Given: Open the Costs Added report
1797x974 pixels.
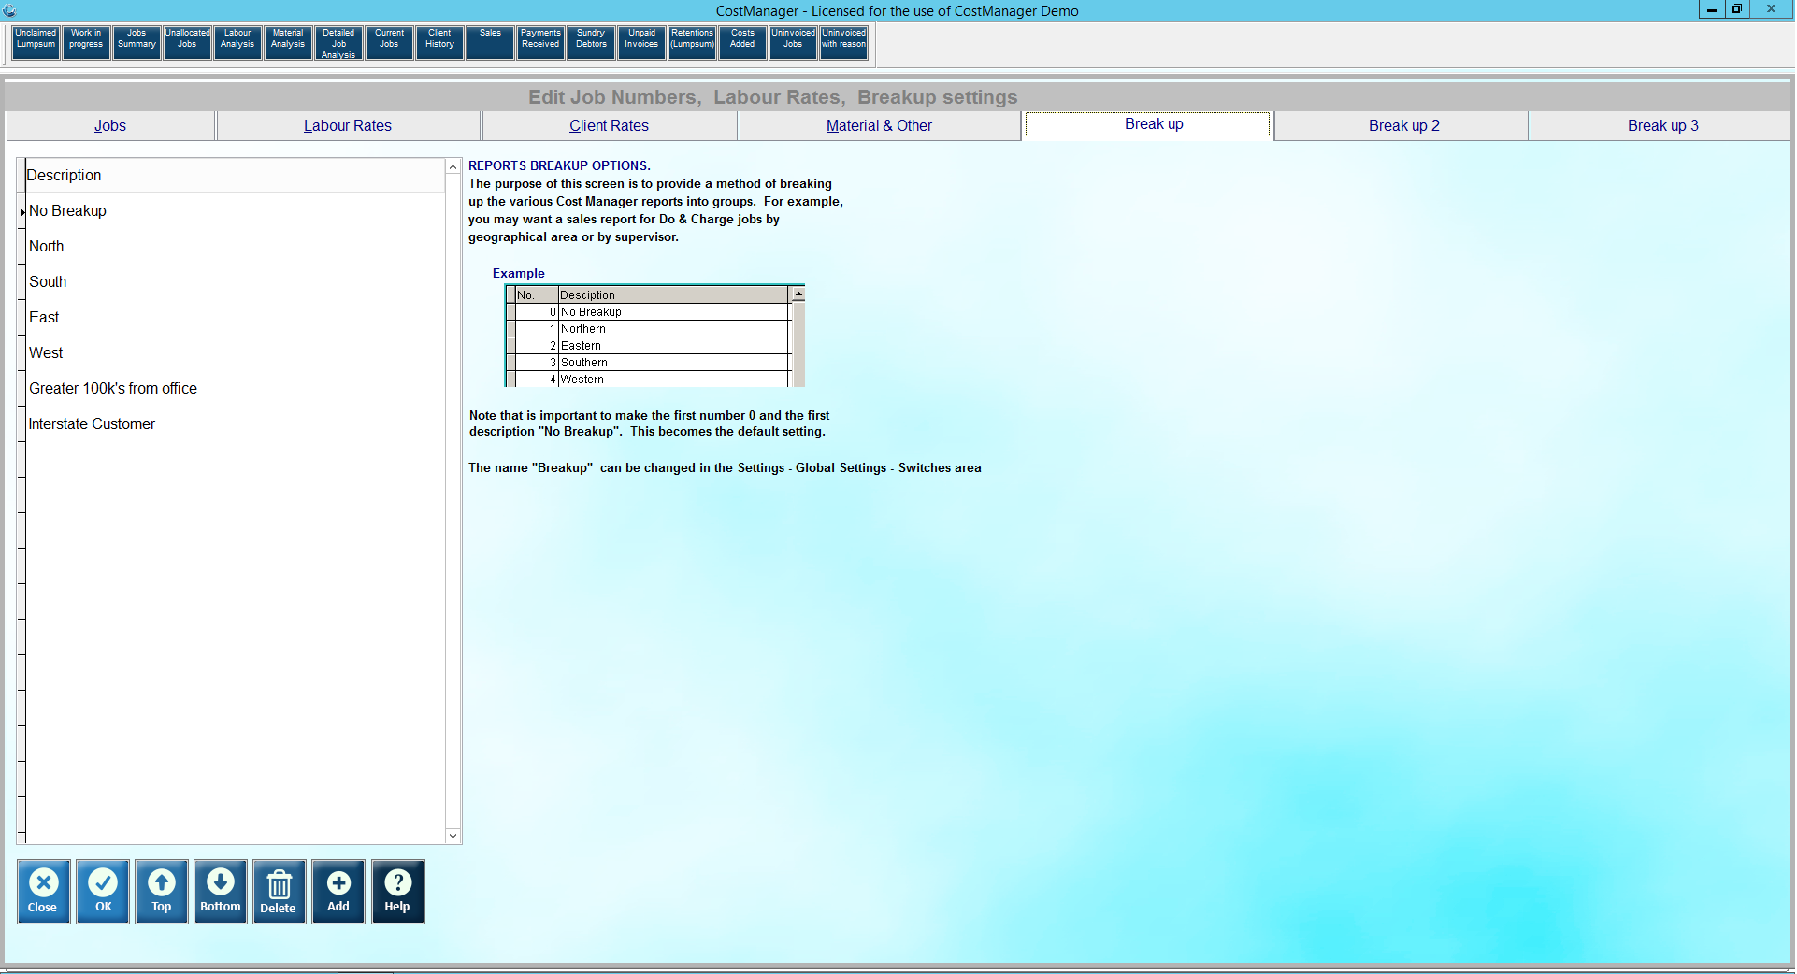Looking at the screenshot, I should click(x=742, y=43).
